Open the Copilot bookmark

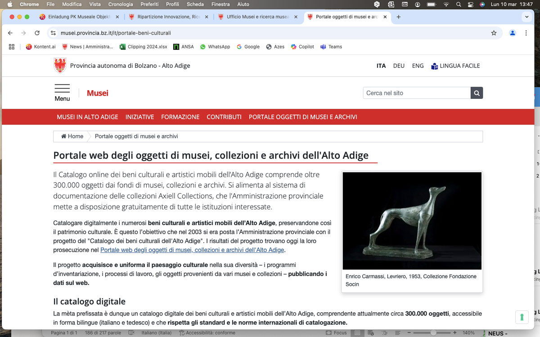point(302,46)
